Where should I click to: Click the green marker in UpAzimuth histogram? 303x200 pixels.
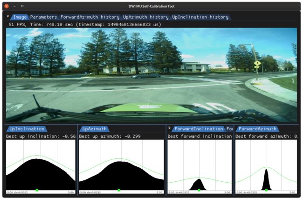click(x=119, y=190)
